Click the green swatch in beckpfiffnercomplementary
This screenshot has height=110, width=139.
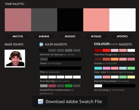(68, 86)
